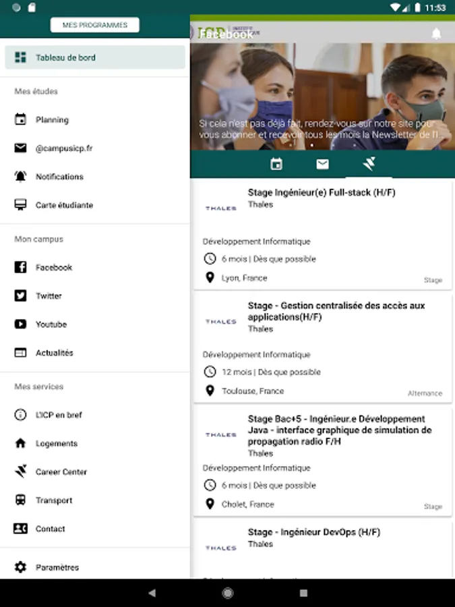Open the Planning menu entry text
455x607 pixels.
click(52, 119)
